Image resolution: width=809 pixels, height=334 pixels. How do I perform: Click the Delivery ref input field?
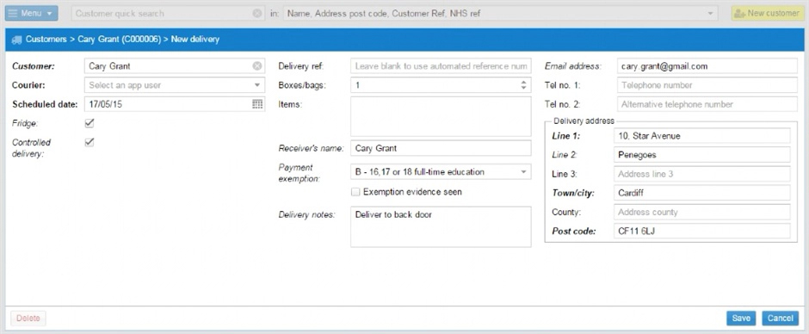(441, 66)
